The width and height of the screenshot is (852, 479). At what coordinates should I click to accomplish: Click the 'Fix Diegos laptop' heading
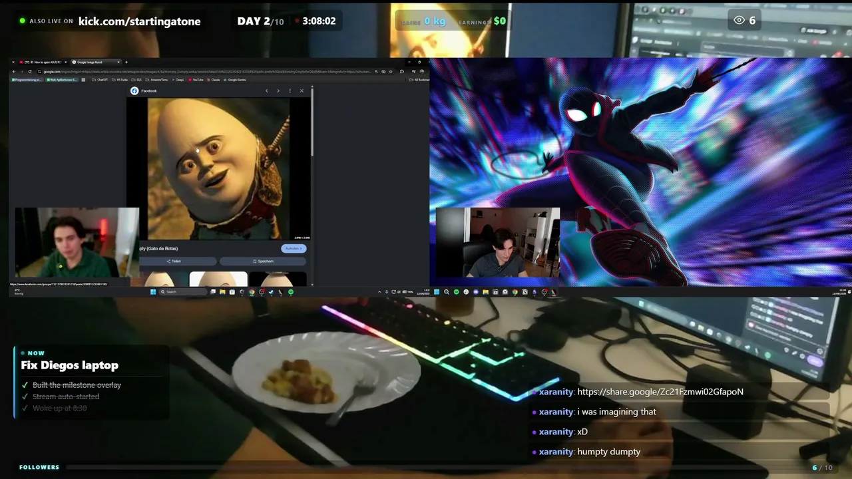pos(69,365)
